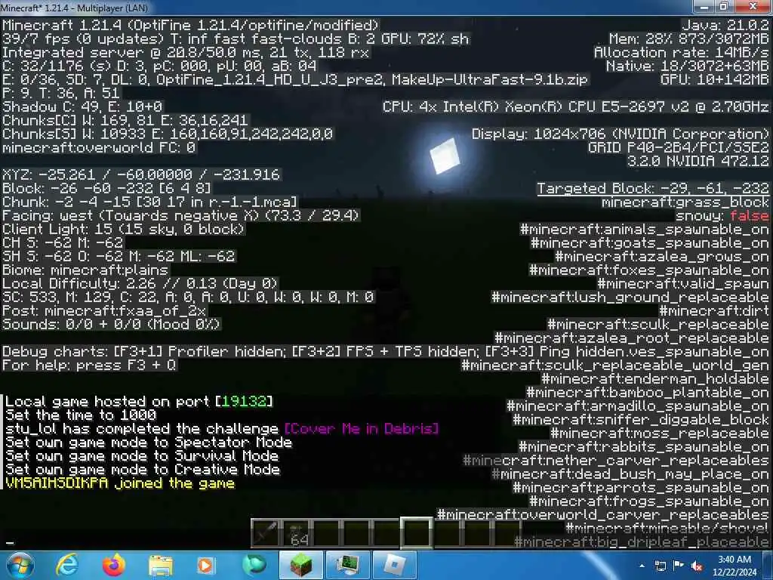Screen dimensions: 773x580
Task: Click 'Set own game mode to Spectator Mode' line
Action: click(x=149, y=443)
